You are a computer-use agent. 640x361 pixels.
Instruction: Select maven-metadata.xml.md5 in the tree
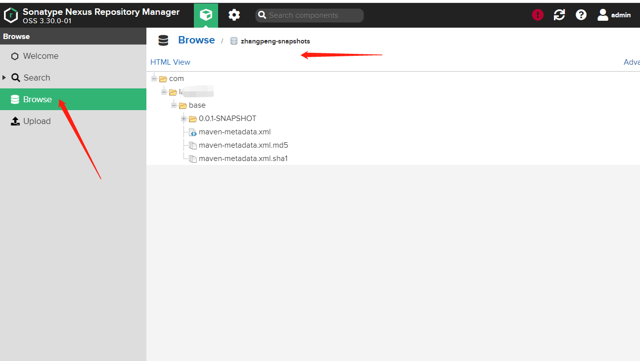pos(243,145)
